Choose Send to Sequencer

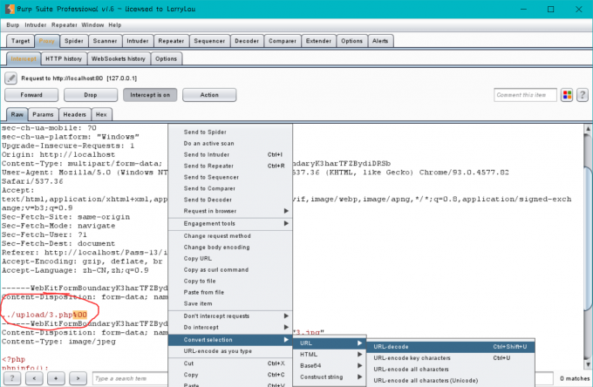[230, 177]
